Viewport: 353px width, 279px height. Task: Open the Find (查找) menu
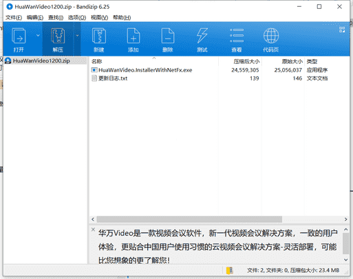56,17
